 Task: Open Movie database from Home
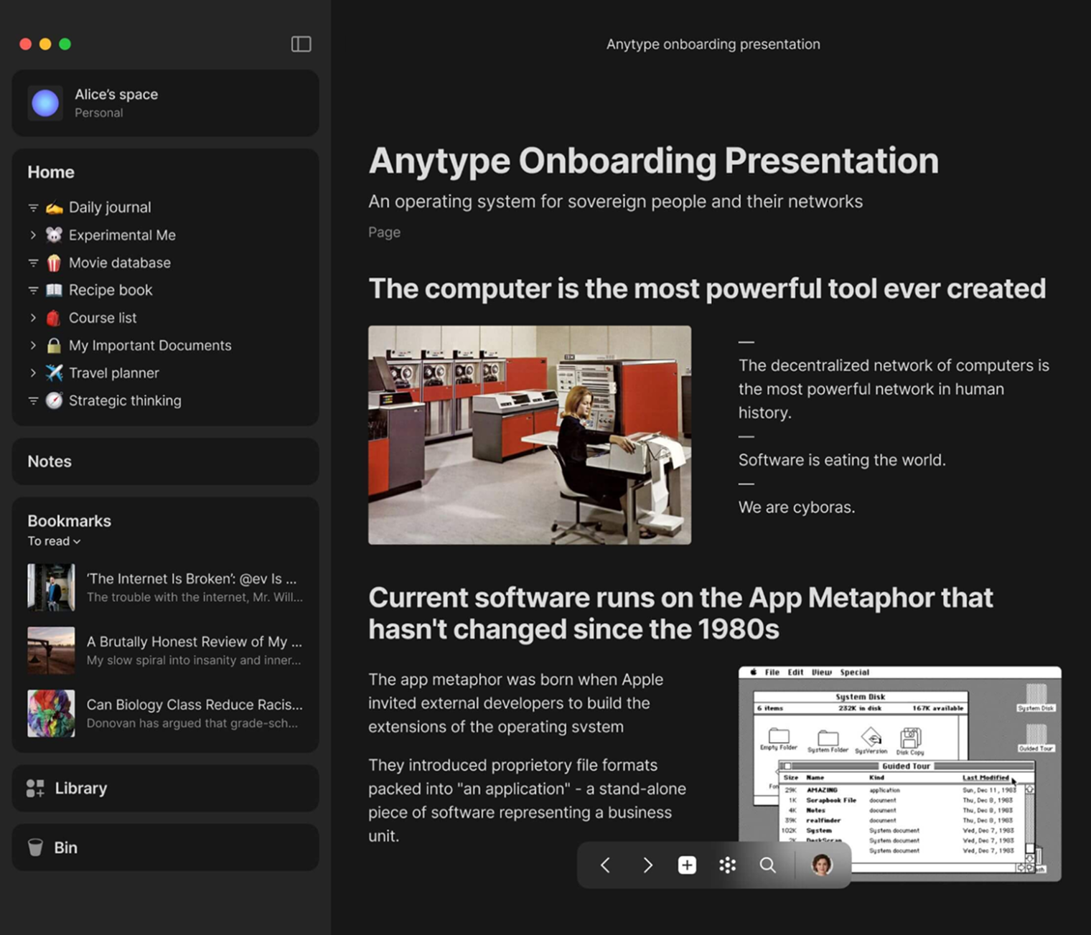(x=120, y=263)
